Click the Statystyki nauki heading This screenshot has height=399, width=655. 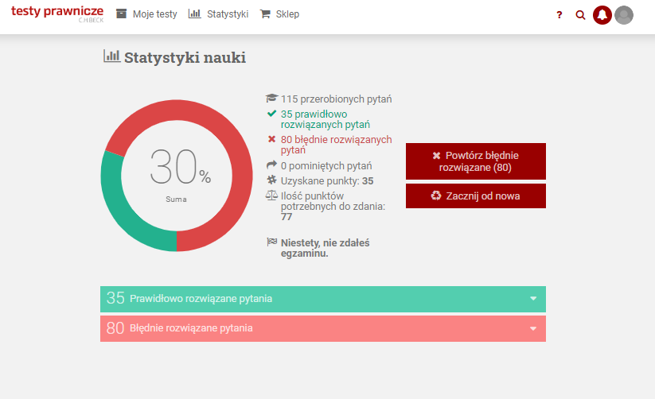click(x=185, y=57)
